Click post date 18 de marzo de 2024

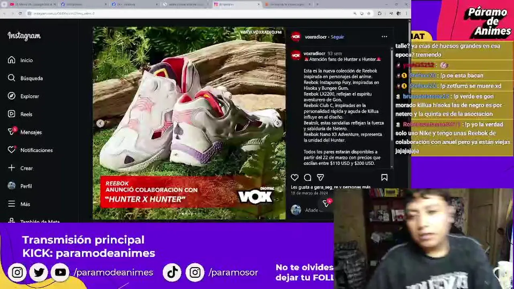(309, 193)
